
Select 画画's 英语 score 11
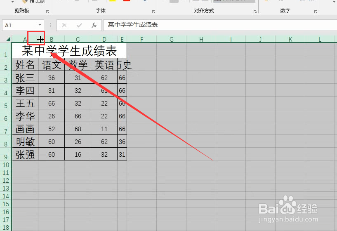coord(104,129)
